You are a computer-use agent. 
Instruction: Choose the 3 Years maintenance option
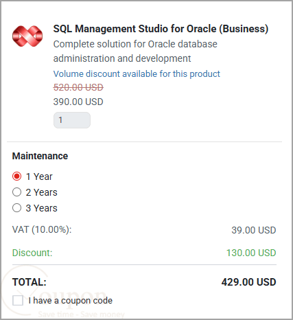click(16, 208)
